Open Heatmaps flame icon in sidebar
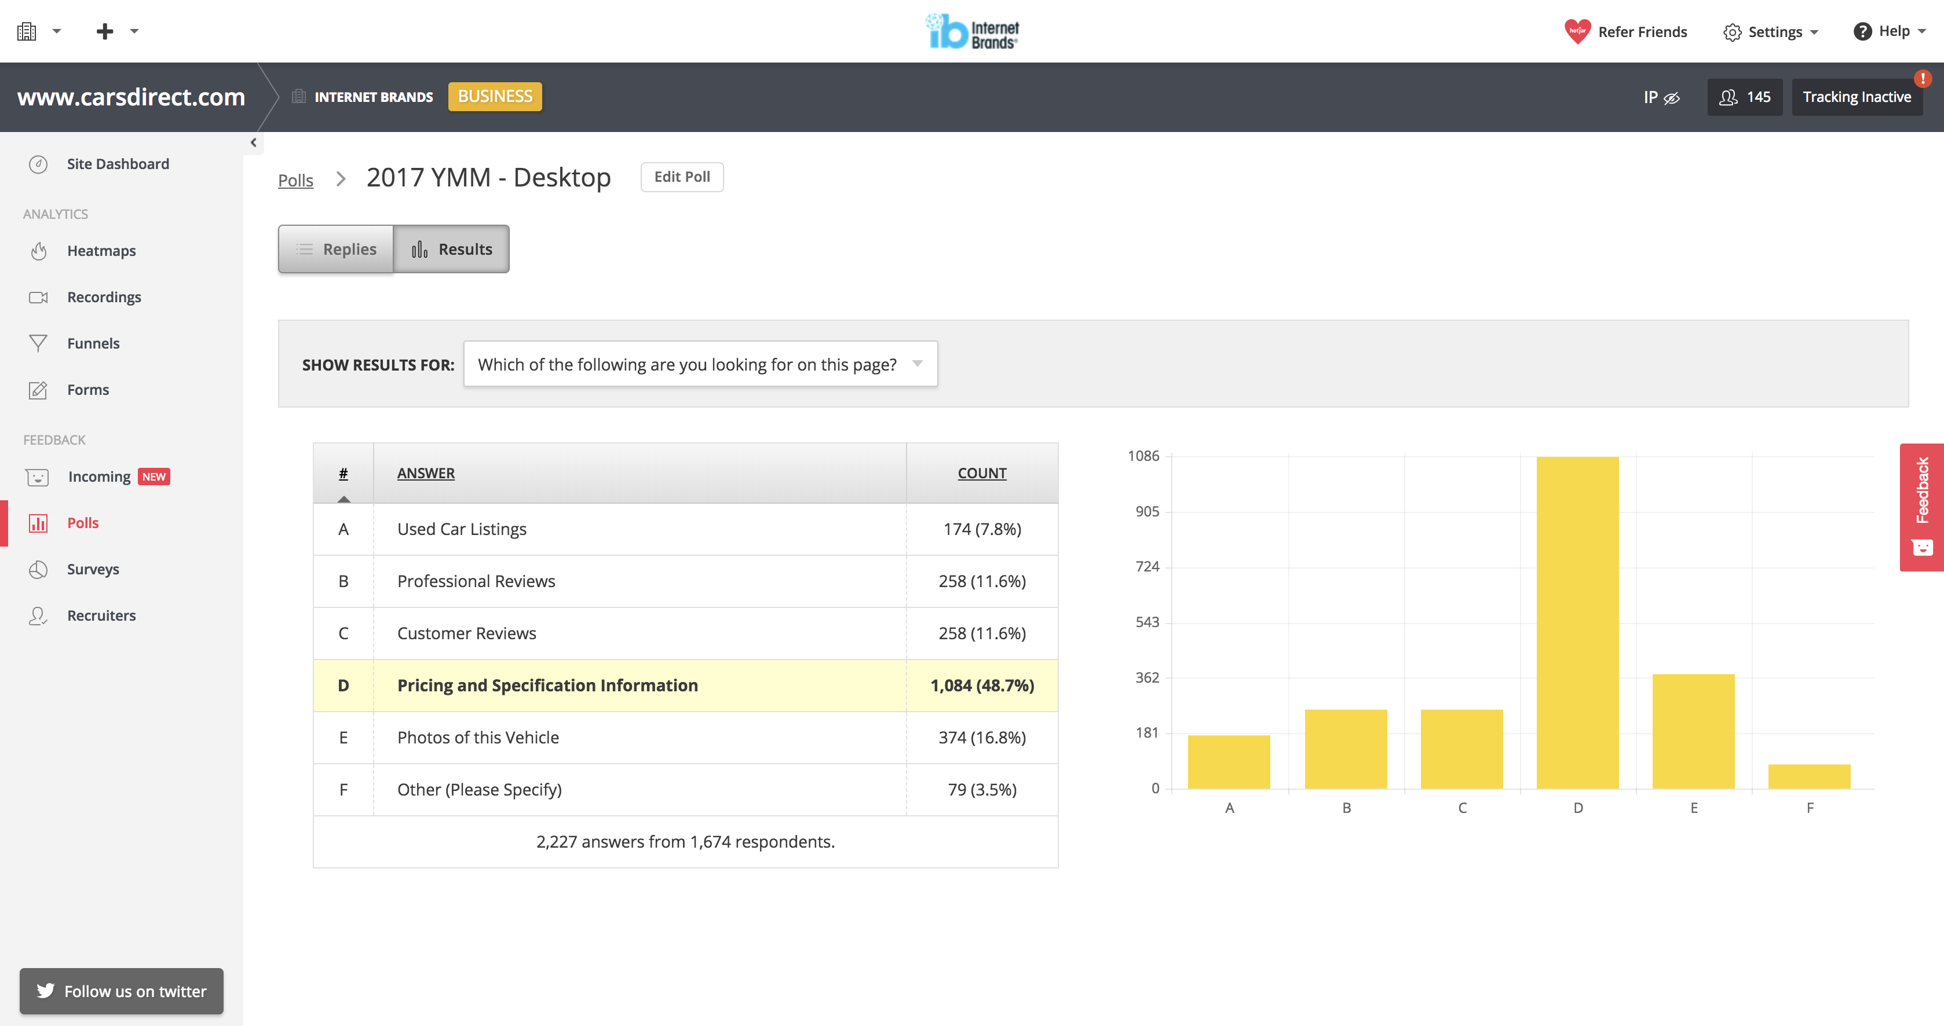Image resolution: width=1944 pixels, height=1026 pixels. 38,251
